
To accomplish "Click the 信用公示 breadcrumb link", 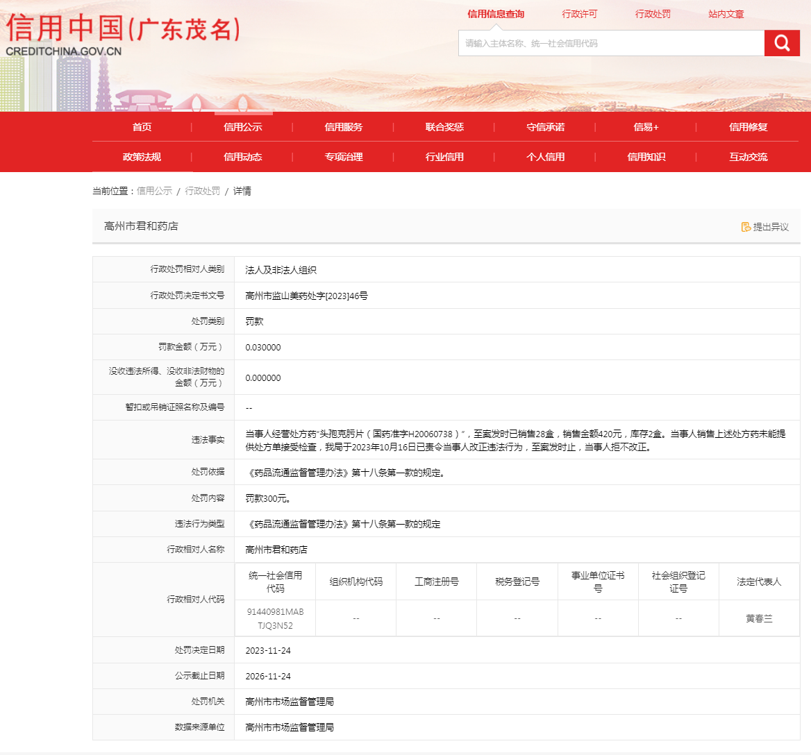I will [154, 191].
